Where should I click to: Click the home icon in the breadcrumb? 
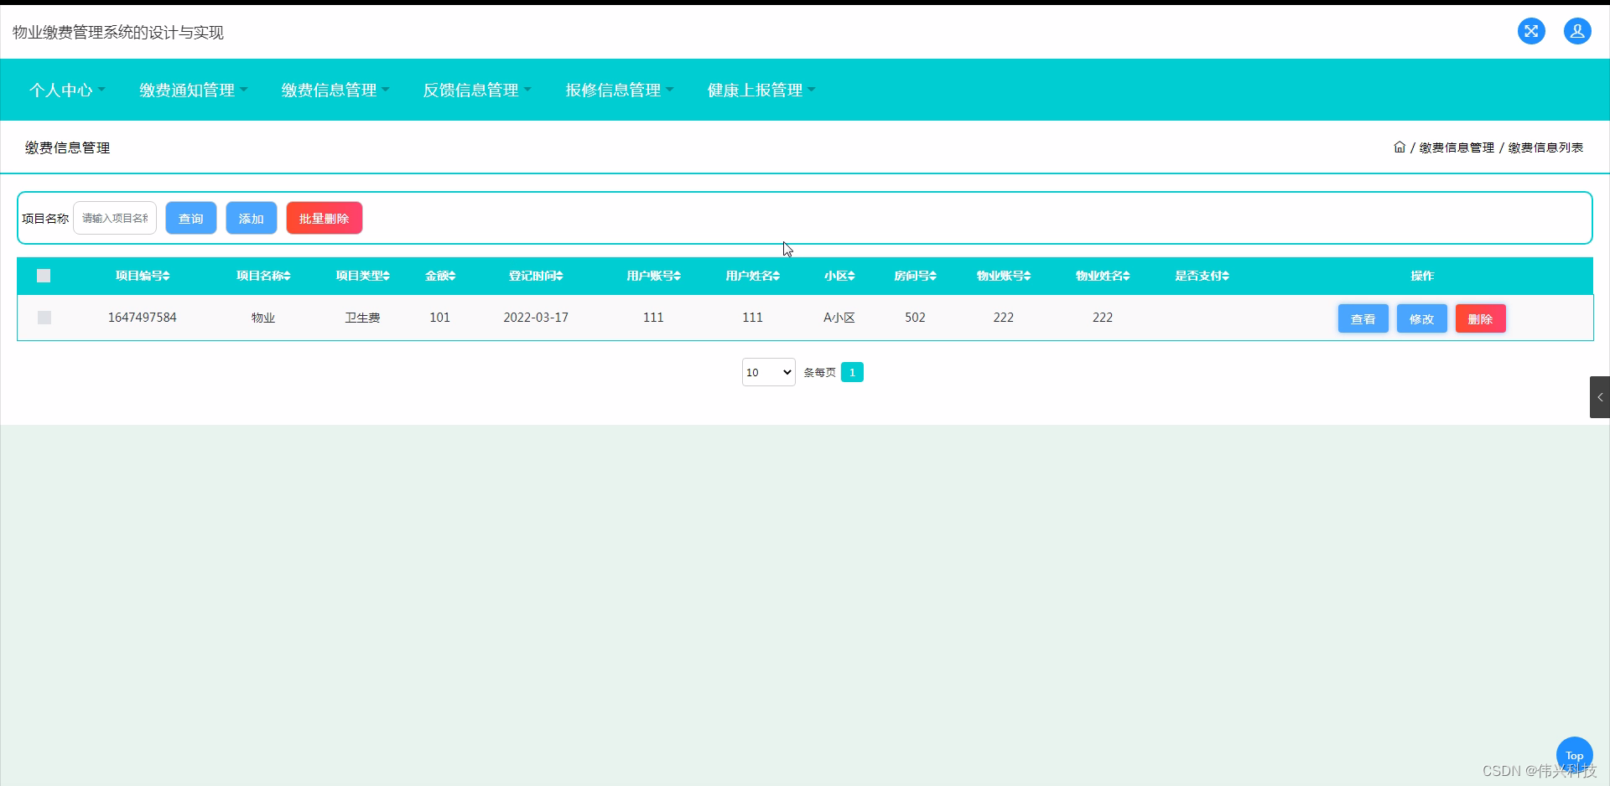point(1399,147)
